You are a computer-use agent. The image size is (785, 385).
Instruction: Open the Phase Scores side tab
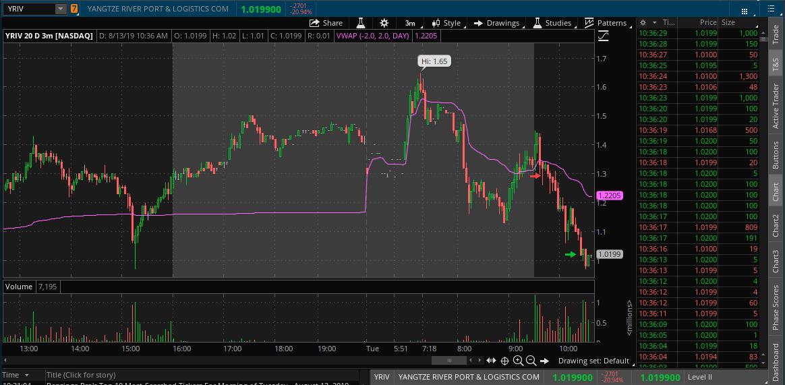tap(776, 307)
